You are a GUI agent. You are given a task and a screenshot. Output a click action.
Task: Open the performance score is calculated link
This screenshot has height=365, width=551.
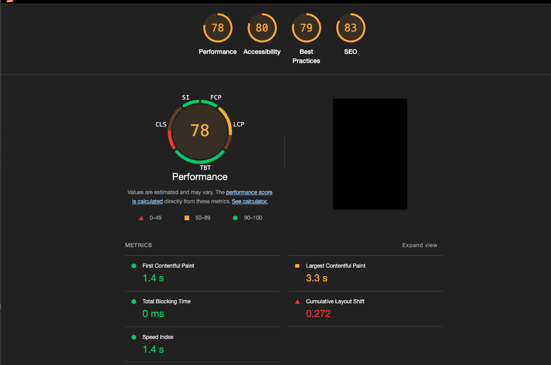249,192
